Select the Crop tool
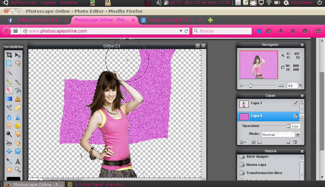Viewport: 325px width, 187px height. [9, 55]
